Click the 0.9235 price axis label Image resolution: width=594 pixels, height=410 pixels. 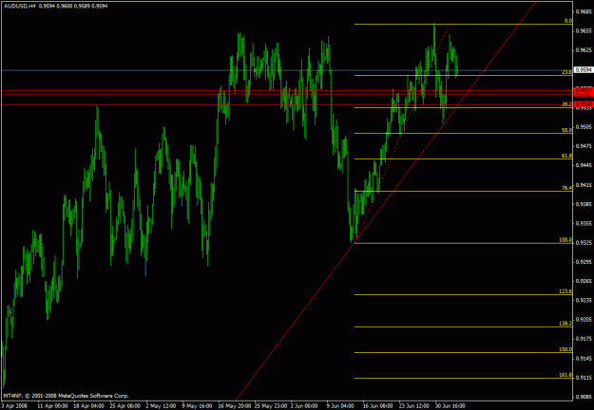point(584,300)
